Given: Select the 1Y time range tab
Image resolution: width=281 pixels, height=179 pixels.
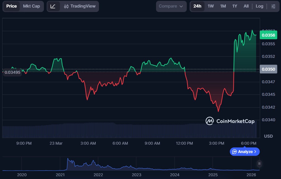Looking at the screenshot, I should pos(235,6).
